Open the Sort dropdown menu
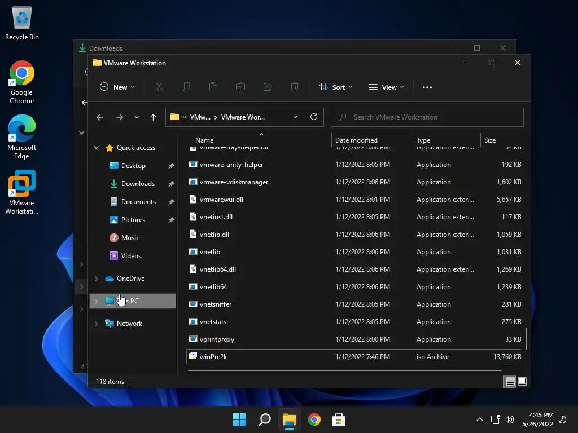The height and width of the screenshot is (433, 578). 336,87
